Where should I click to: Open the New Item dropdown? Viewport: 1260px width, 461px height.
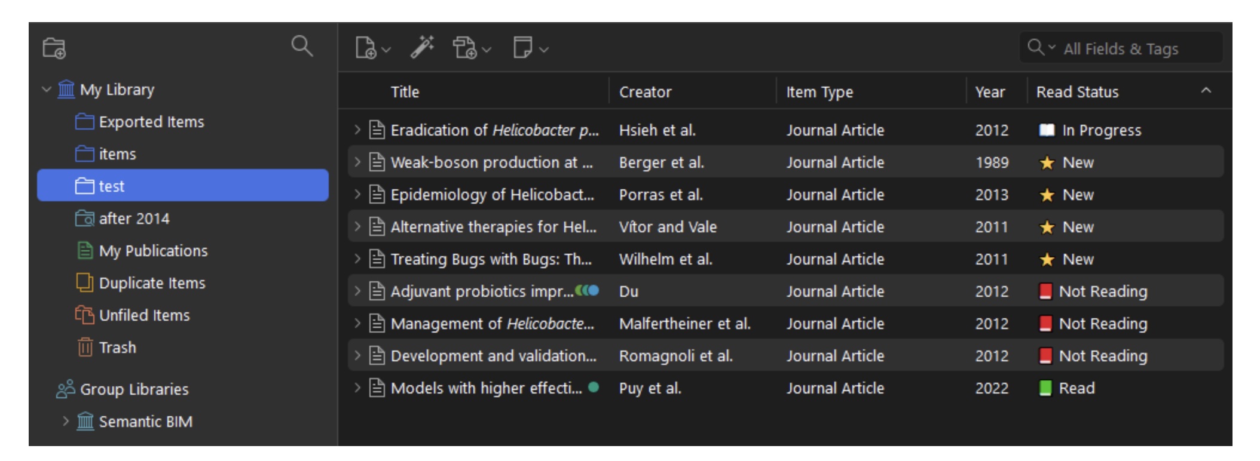(x=372, y=48)
